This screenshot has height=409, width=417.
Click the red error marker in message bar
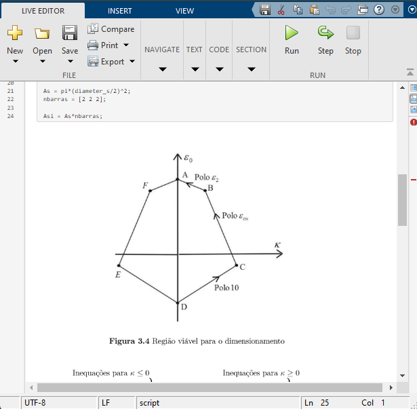pos(414,180)
